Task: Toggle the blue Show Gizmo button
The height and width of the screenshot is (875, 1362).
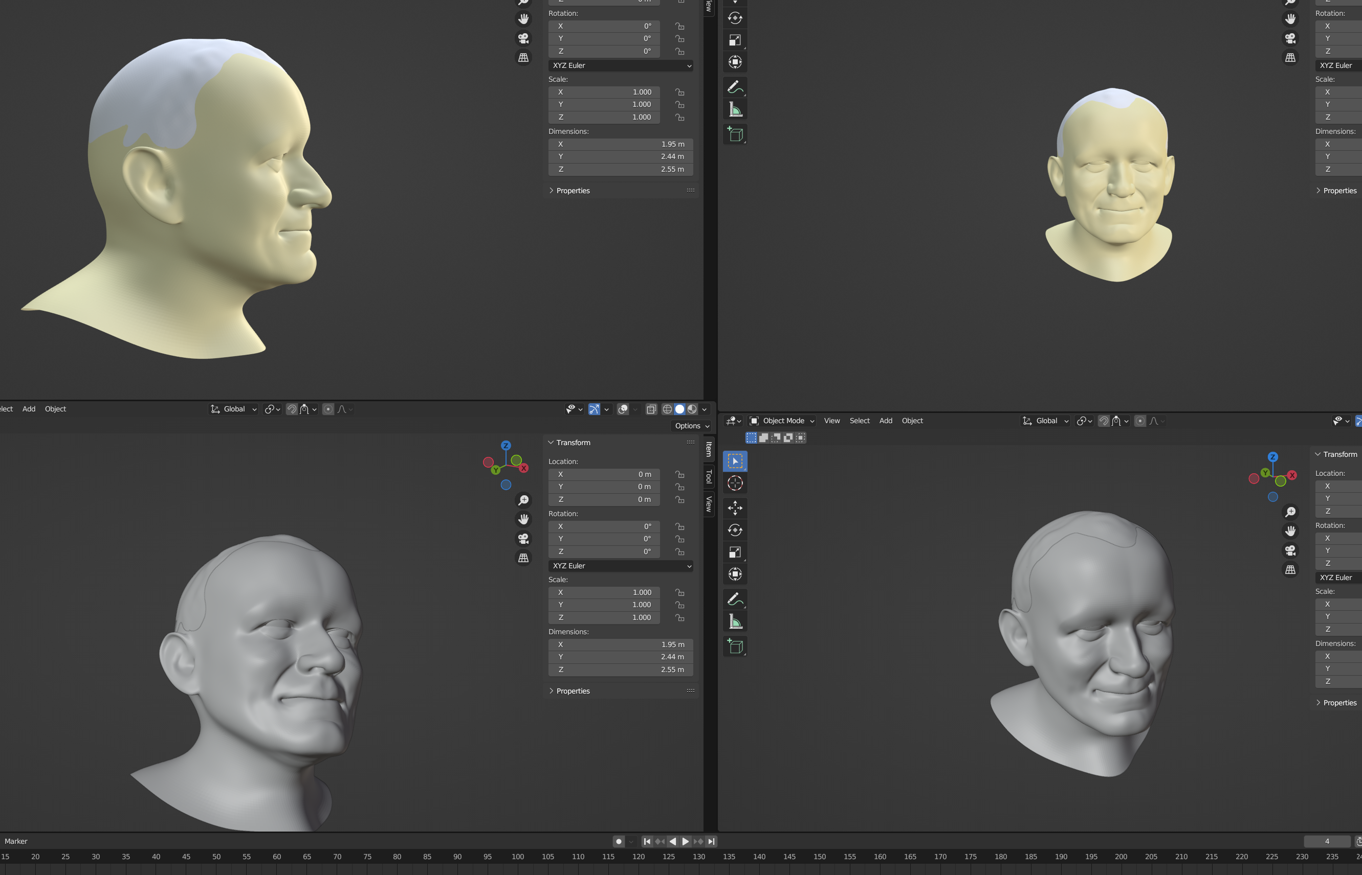Action: point(594,409)
